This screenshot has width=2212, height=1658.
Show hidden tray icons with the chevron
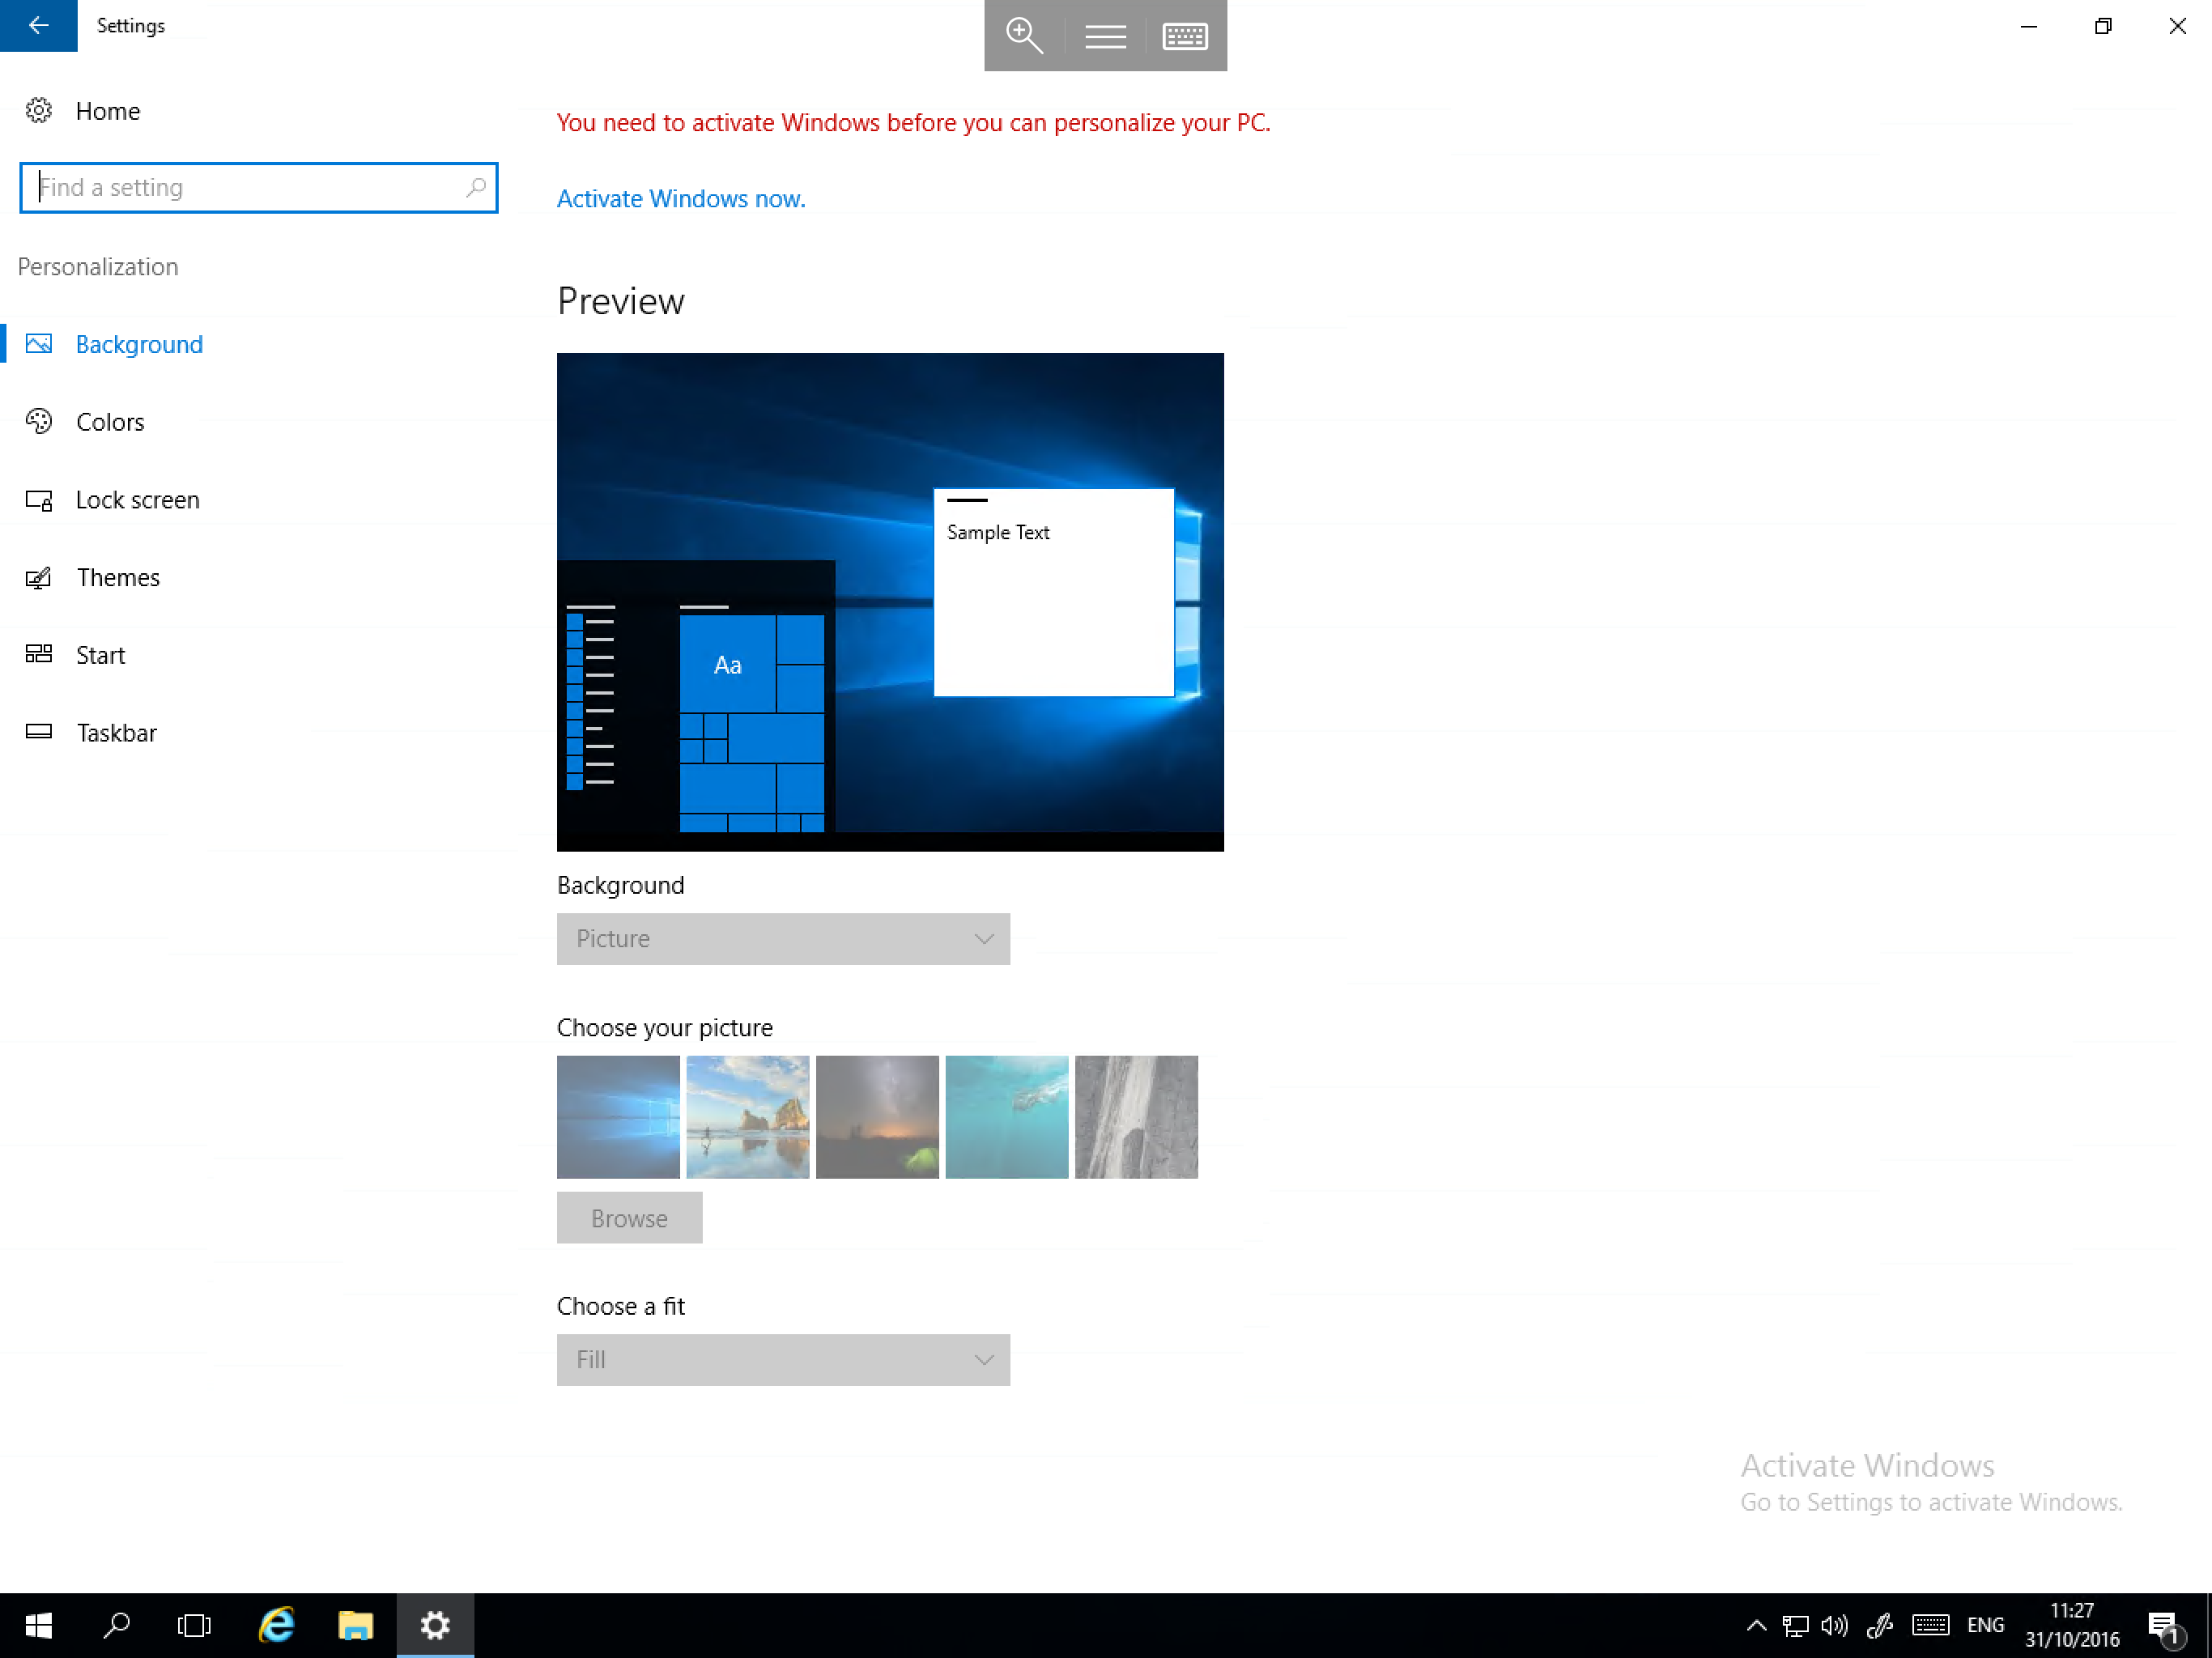1756,1625
